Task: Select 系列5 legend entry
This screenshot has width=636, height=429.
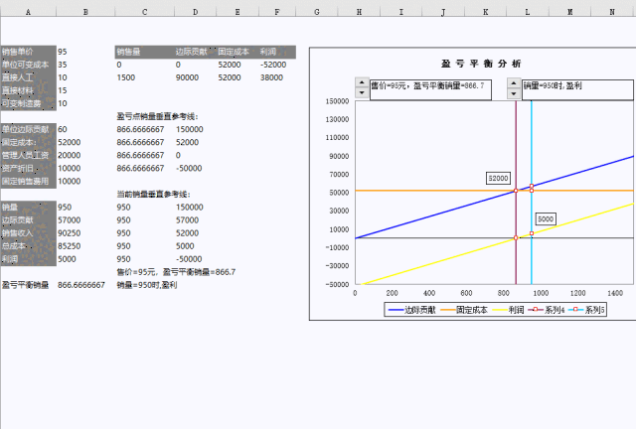Action: tap(586, 310)
